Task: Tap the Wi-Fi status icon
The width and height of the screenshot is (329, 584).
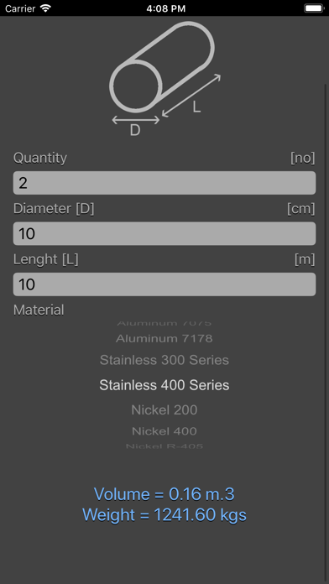Action: pyautogui.click(x=46, y=8)
